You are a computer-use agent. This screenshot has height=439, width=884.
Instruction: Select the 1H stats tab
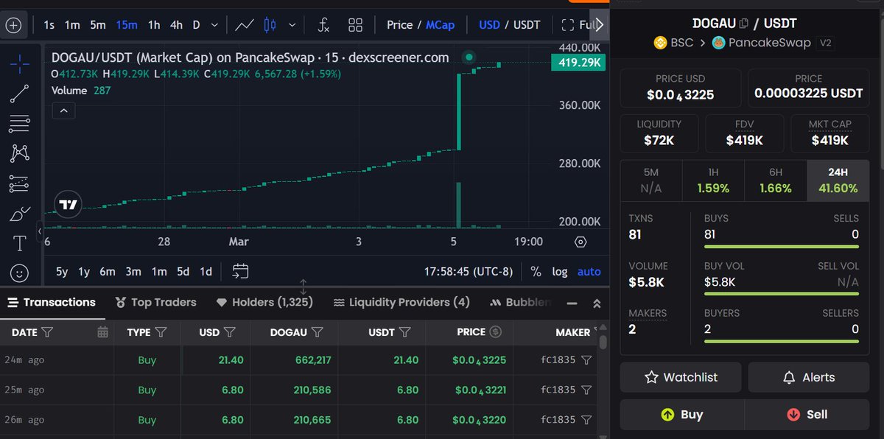tap(713, 180)
